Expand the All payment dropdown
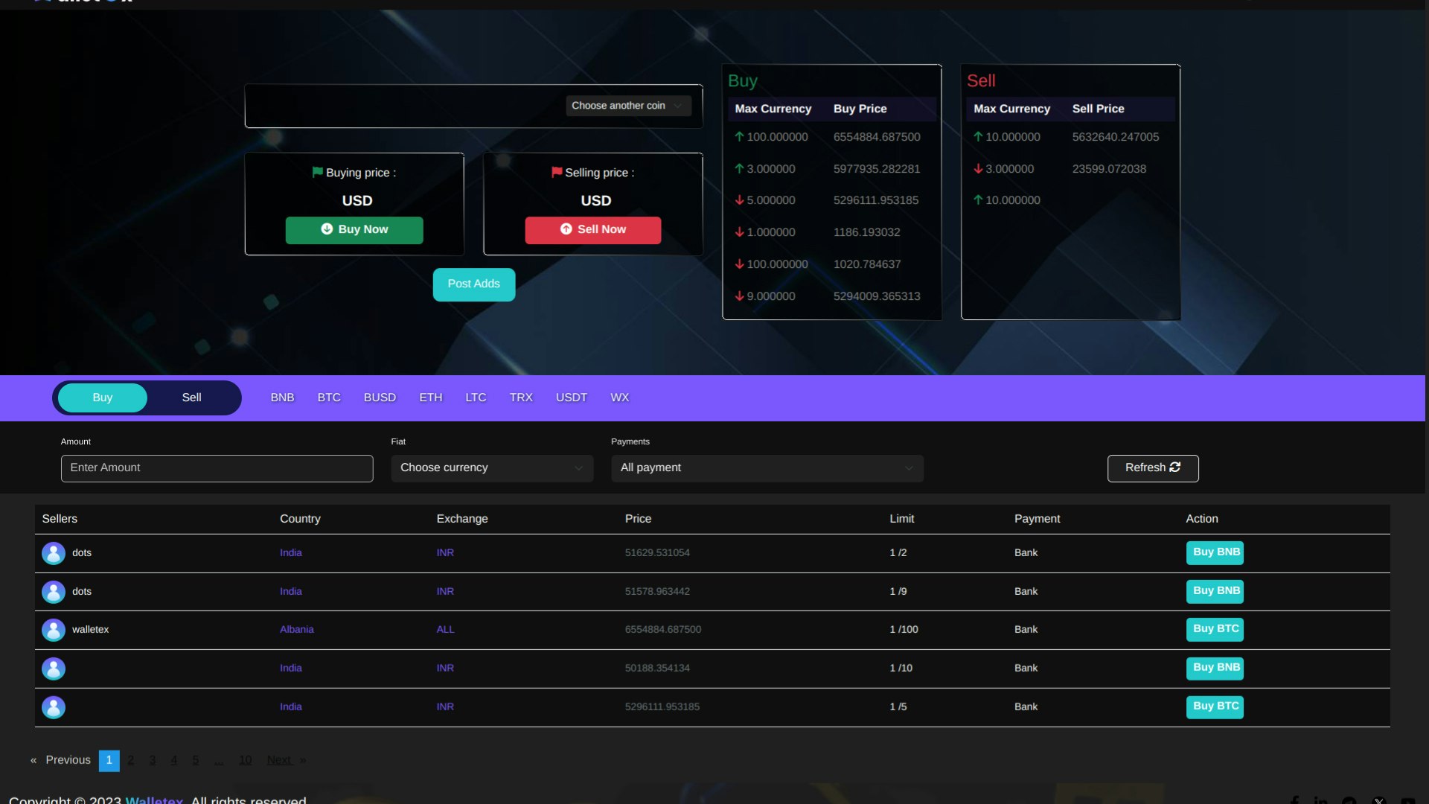The image size is (1429, 804). [767, 468]
